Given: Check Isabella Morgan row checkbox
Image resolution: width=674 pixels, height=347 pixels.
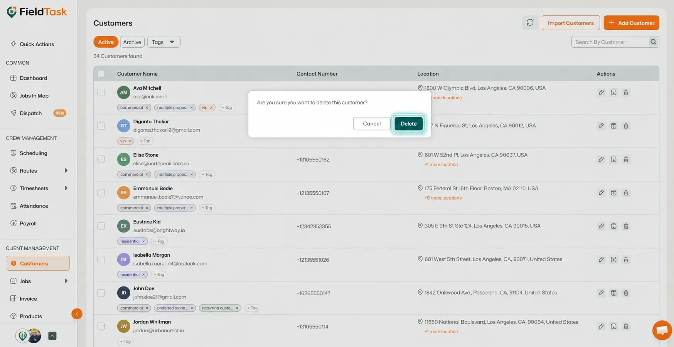Looking at the screenshot, I should 101,259.
